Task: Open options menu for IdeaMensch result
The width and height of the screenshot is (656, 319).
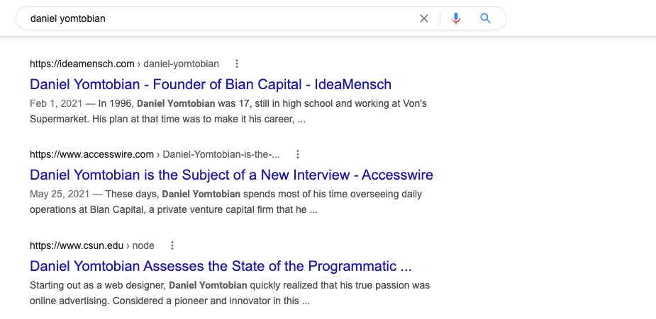Action: click(x=237, y=64)
